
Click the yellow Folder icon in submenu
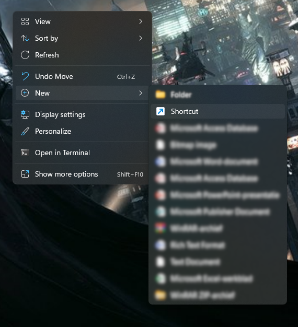click(161, 95)
